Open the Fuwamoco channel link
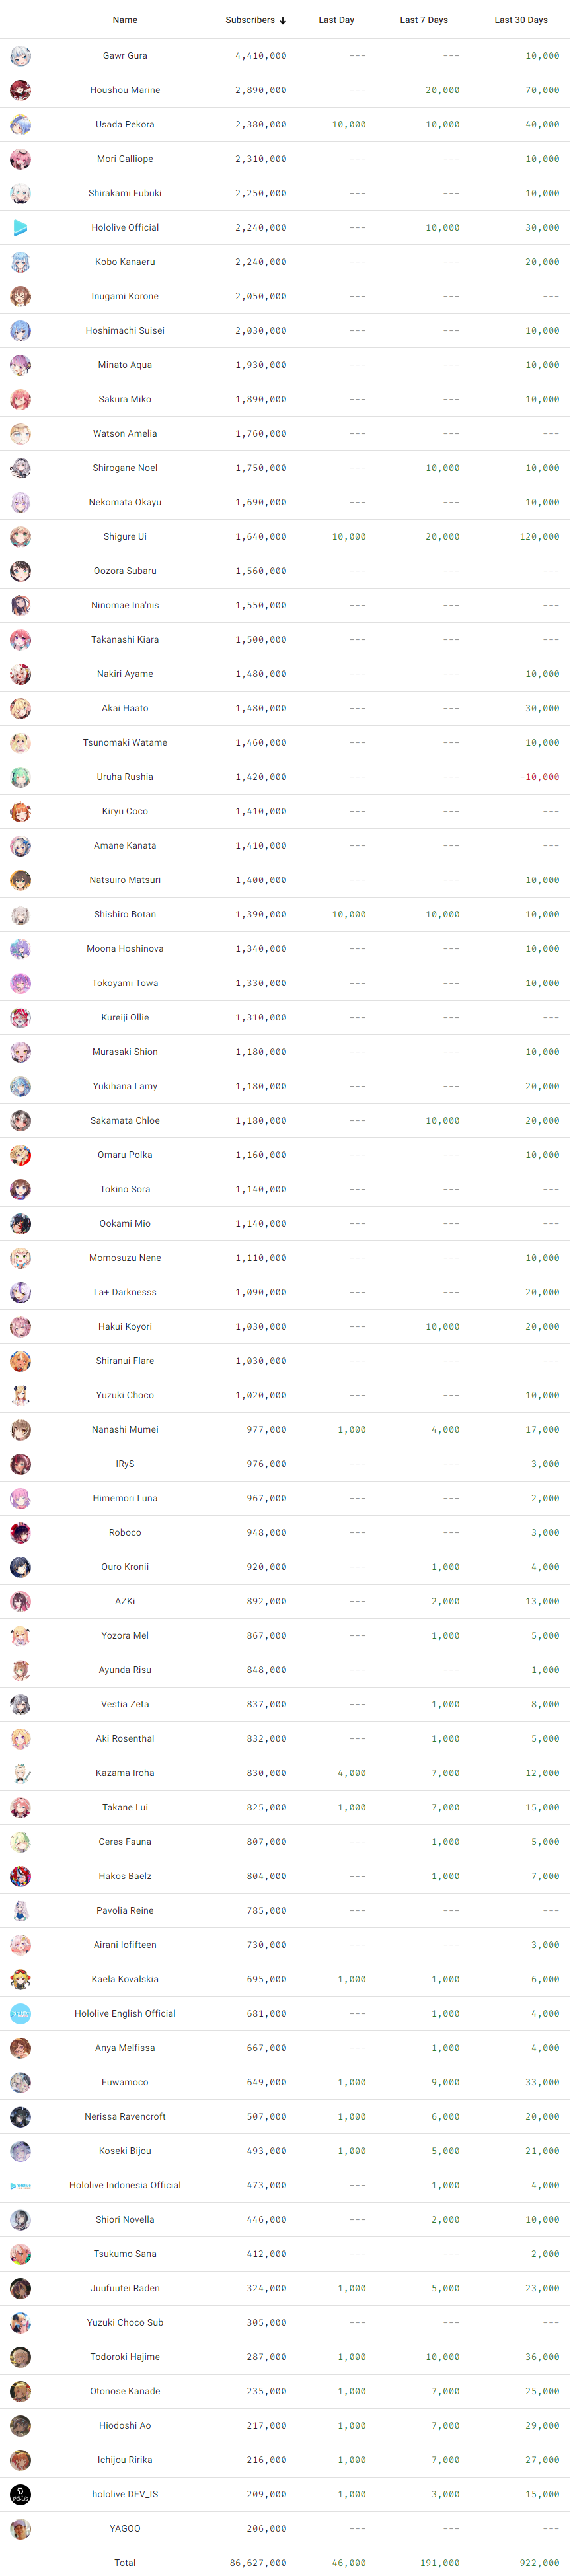This screenshot has width=571, height=2576. pyautogui.click(x=125, y=2082)
